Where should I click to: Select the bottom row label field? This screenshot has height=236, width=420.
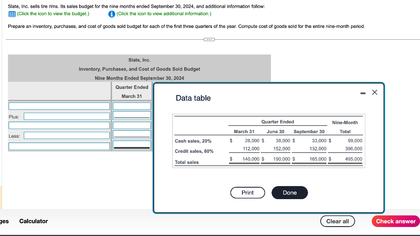(59, 146)
